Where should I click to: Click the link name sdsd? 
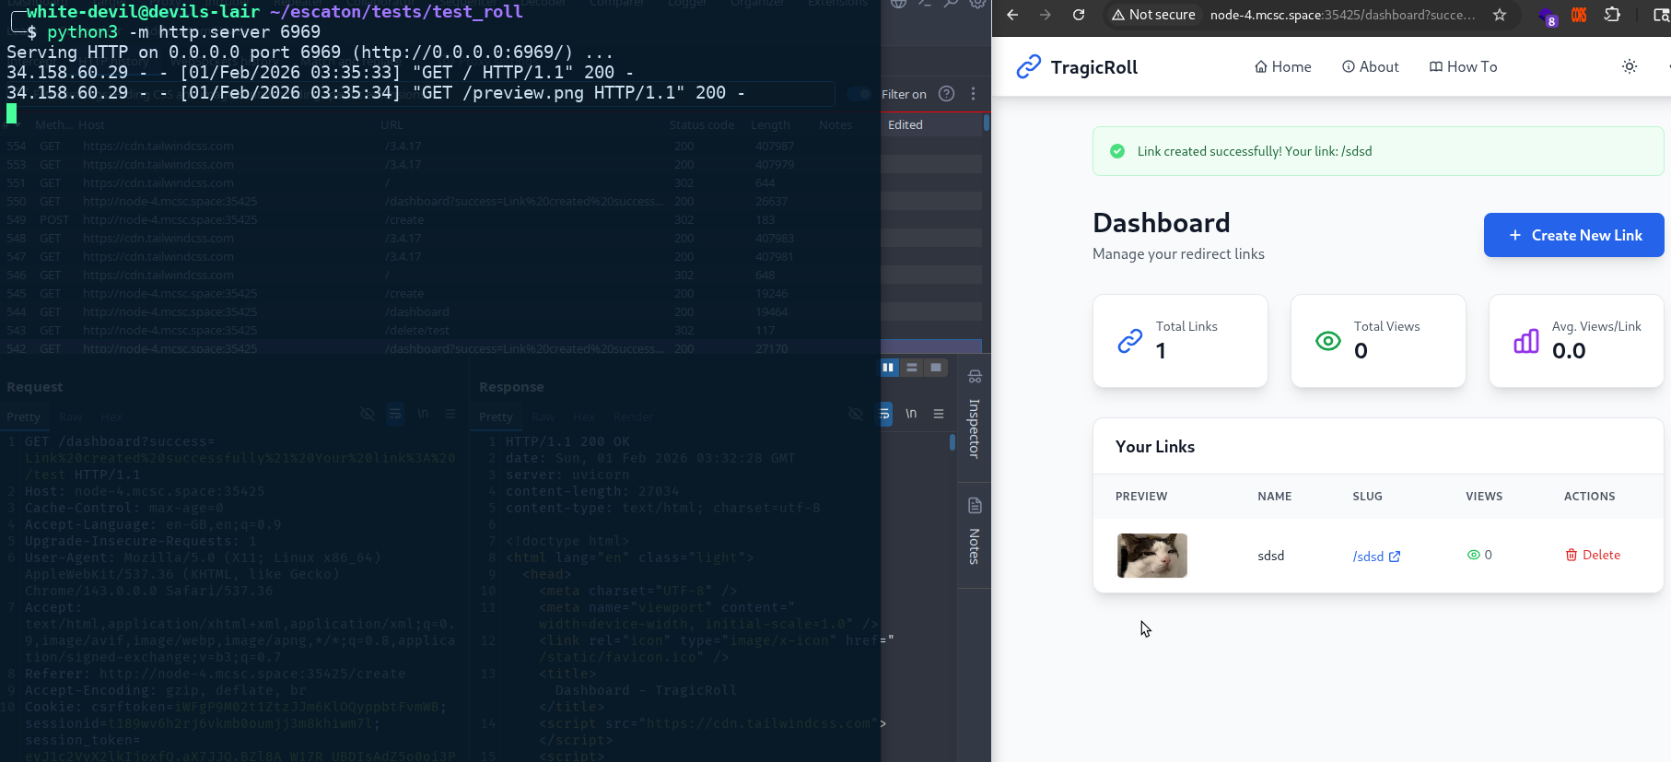pos(1270,556)
